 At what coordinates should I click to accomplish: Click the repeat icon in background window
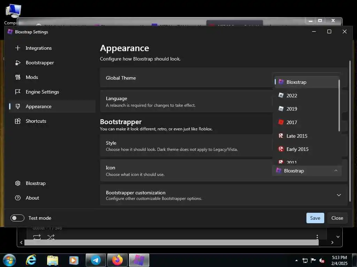click(37, 237)
